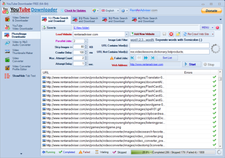
Task: Open YouTube Video Downloader section
Action: tap(21, 27)
